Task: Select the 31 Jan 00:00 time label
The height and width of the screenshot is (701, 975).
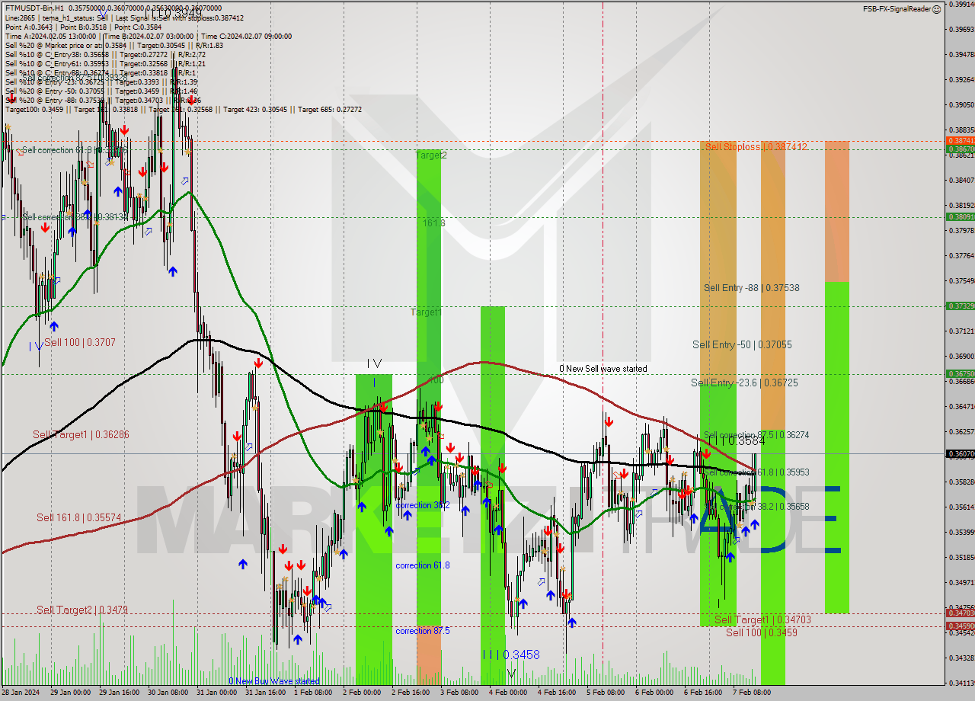Action: (217, 693)
